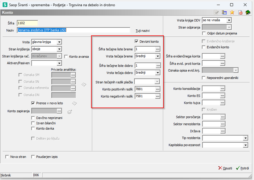Open Vrsta knjige DDV dropdown
254x180 pixels.
[229, 20]
